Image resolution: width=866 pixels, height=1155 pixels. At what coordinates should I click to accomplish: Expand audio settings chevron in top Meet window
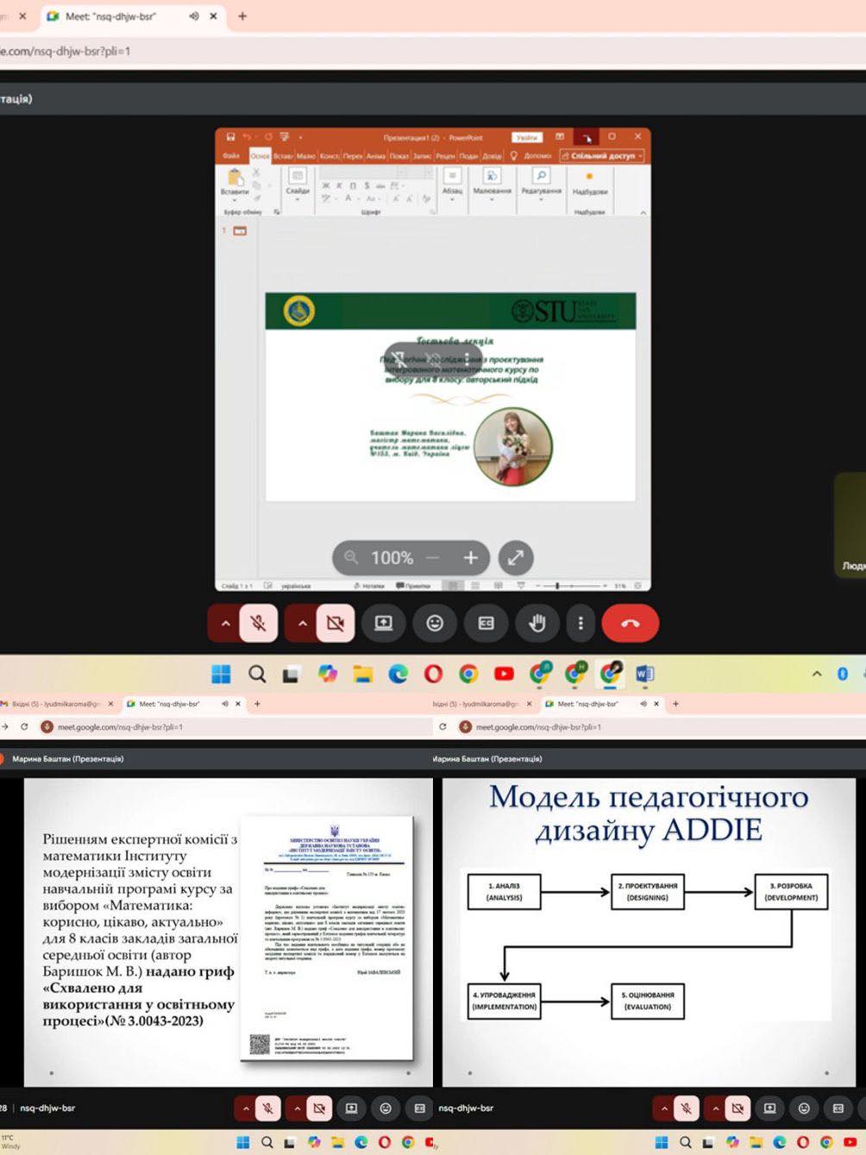[225, 623]
